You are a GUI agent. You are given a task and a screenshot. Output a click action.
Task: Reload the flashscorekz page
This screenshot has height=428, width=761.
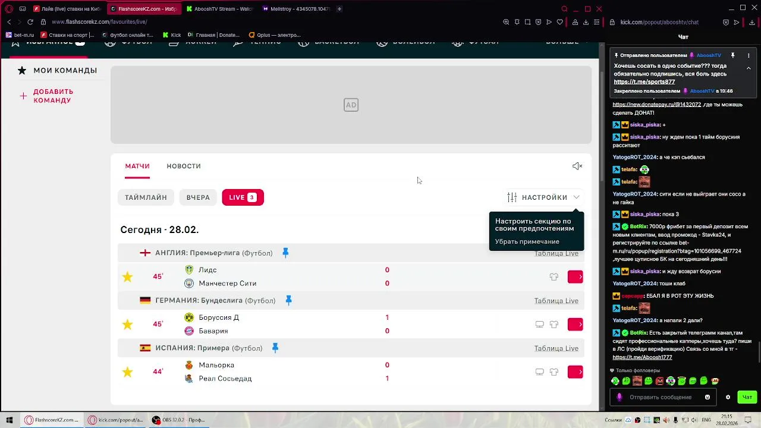tap(30, 22)
